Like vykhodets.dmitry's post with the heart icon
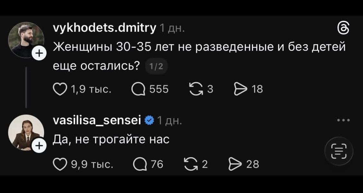This screenshot has height=193, width=363. point(60,89)
